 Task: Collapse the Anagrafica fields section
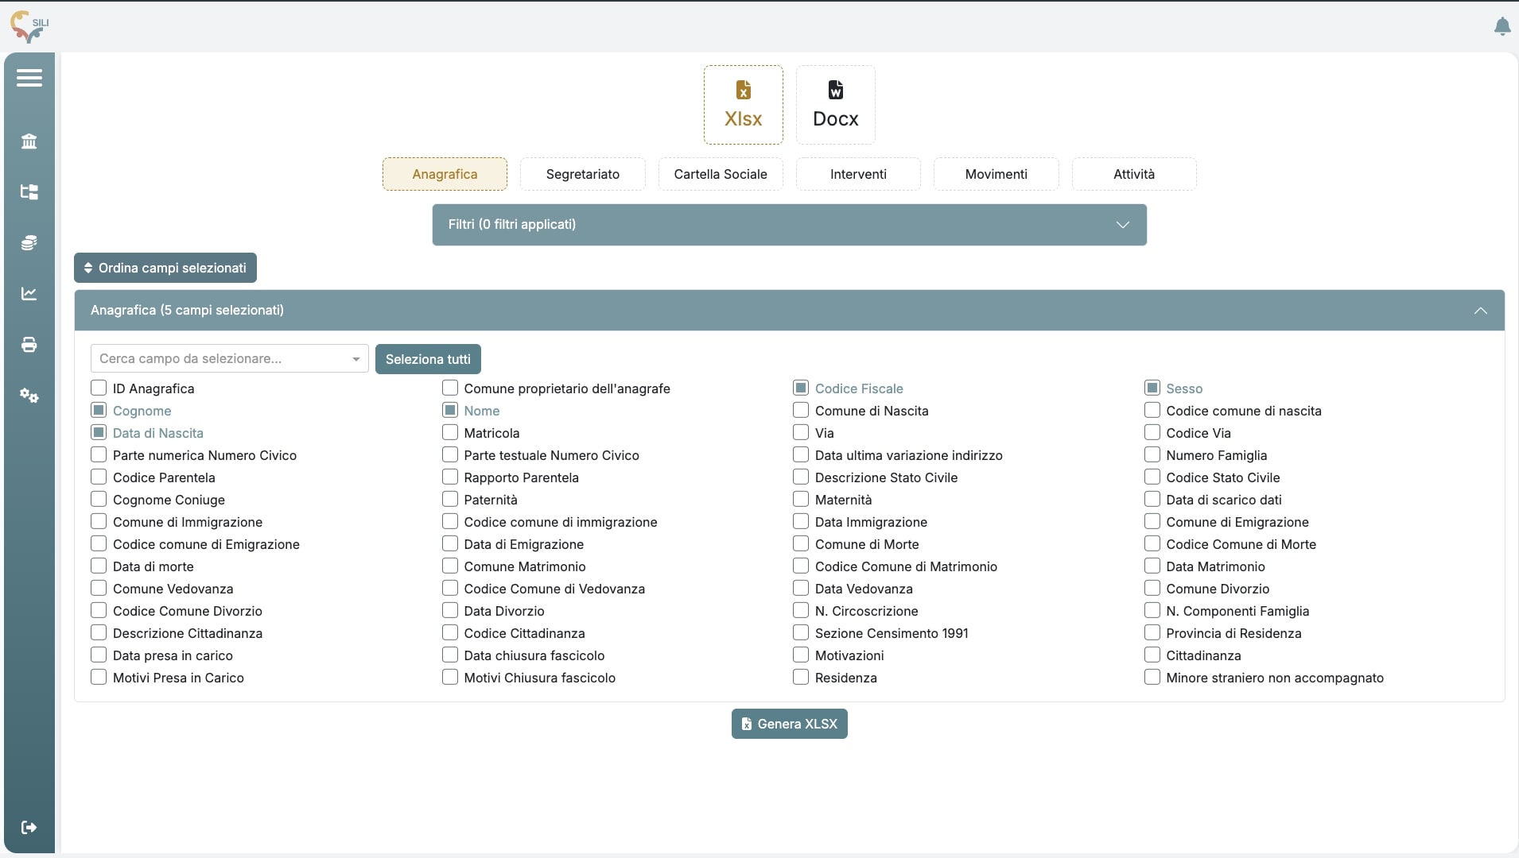point(1479,311)
